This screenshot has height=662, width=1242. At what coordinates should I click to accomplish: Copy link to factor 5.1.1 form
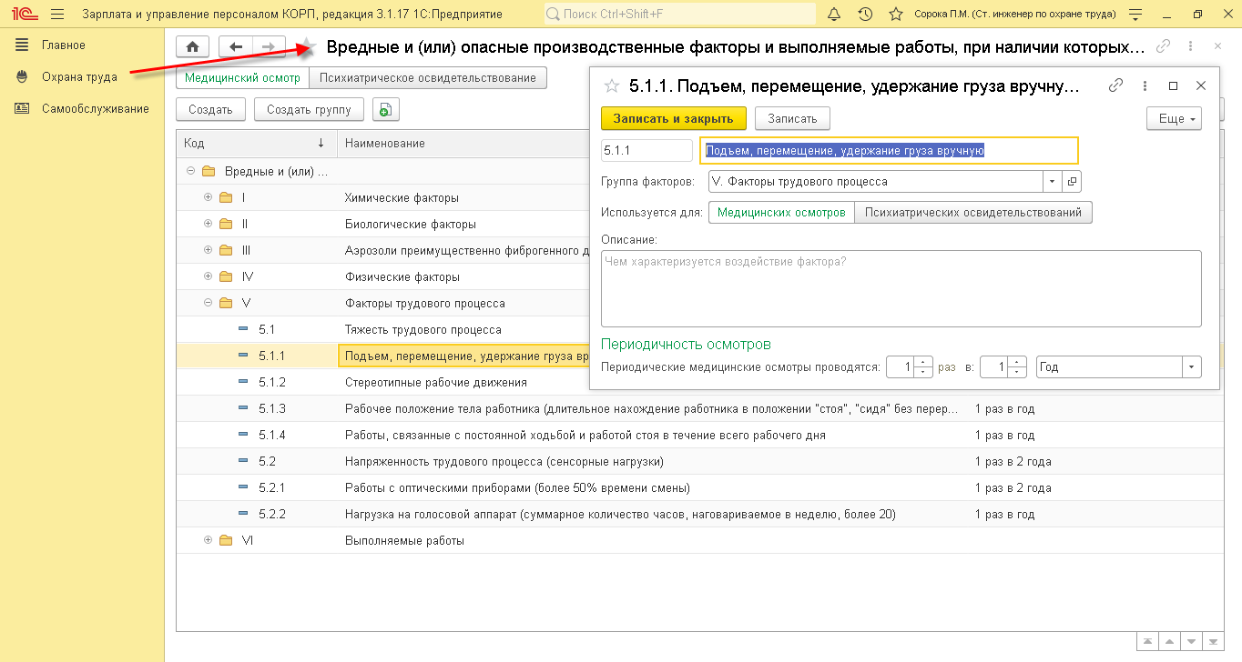tap(1115, 85)
